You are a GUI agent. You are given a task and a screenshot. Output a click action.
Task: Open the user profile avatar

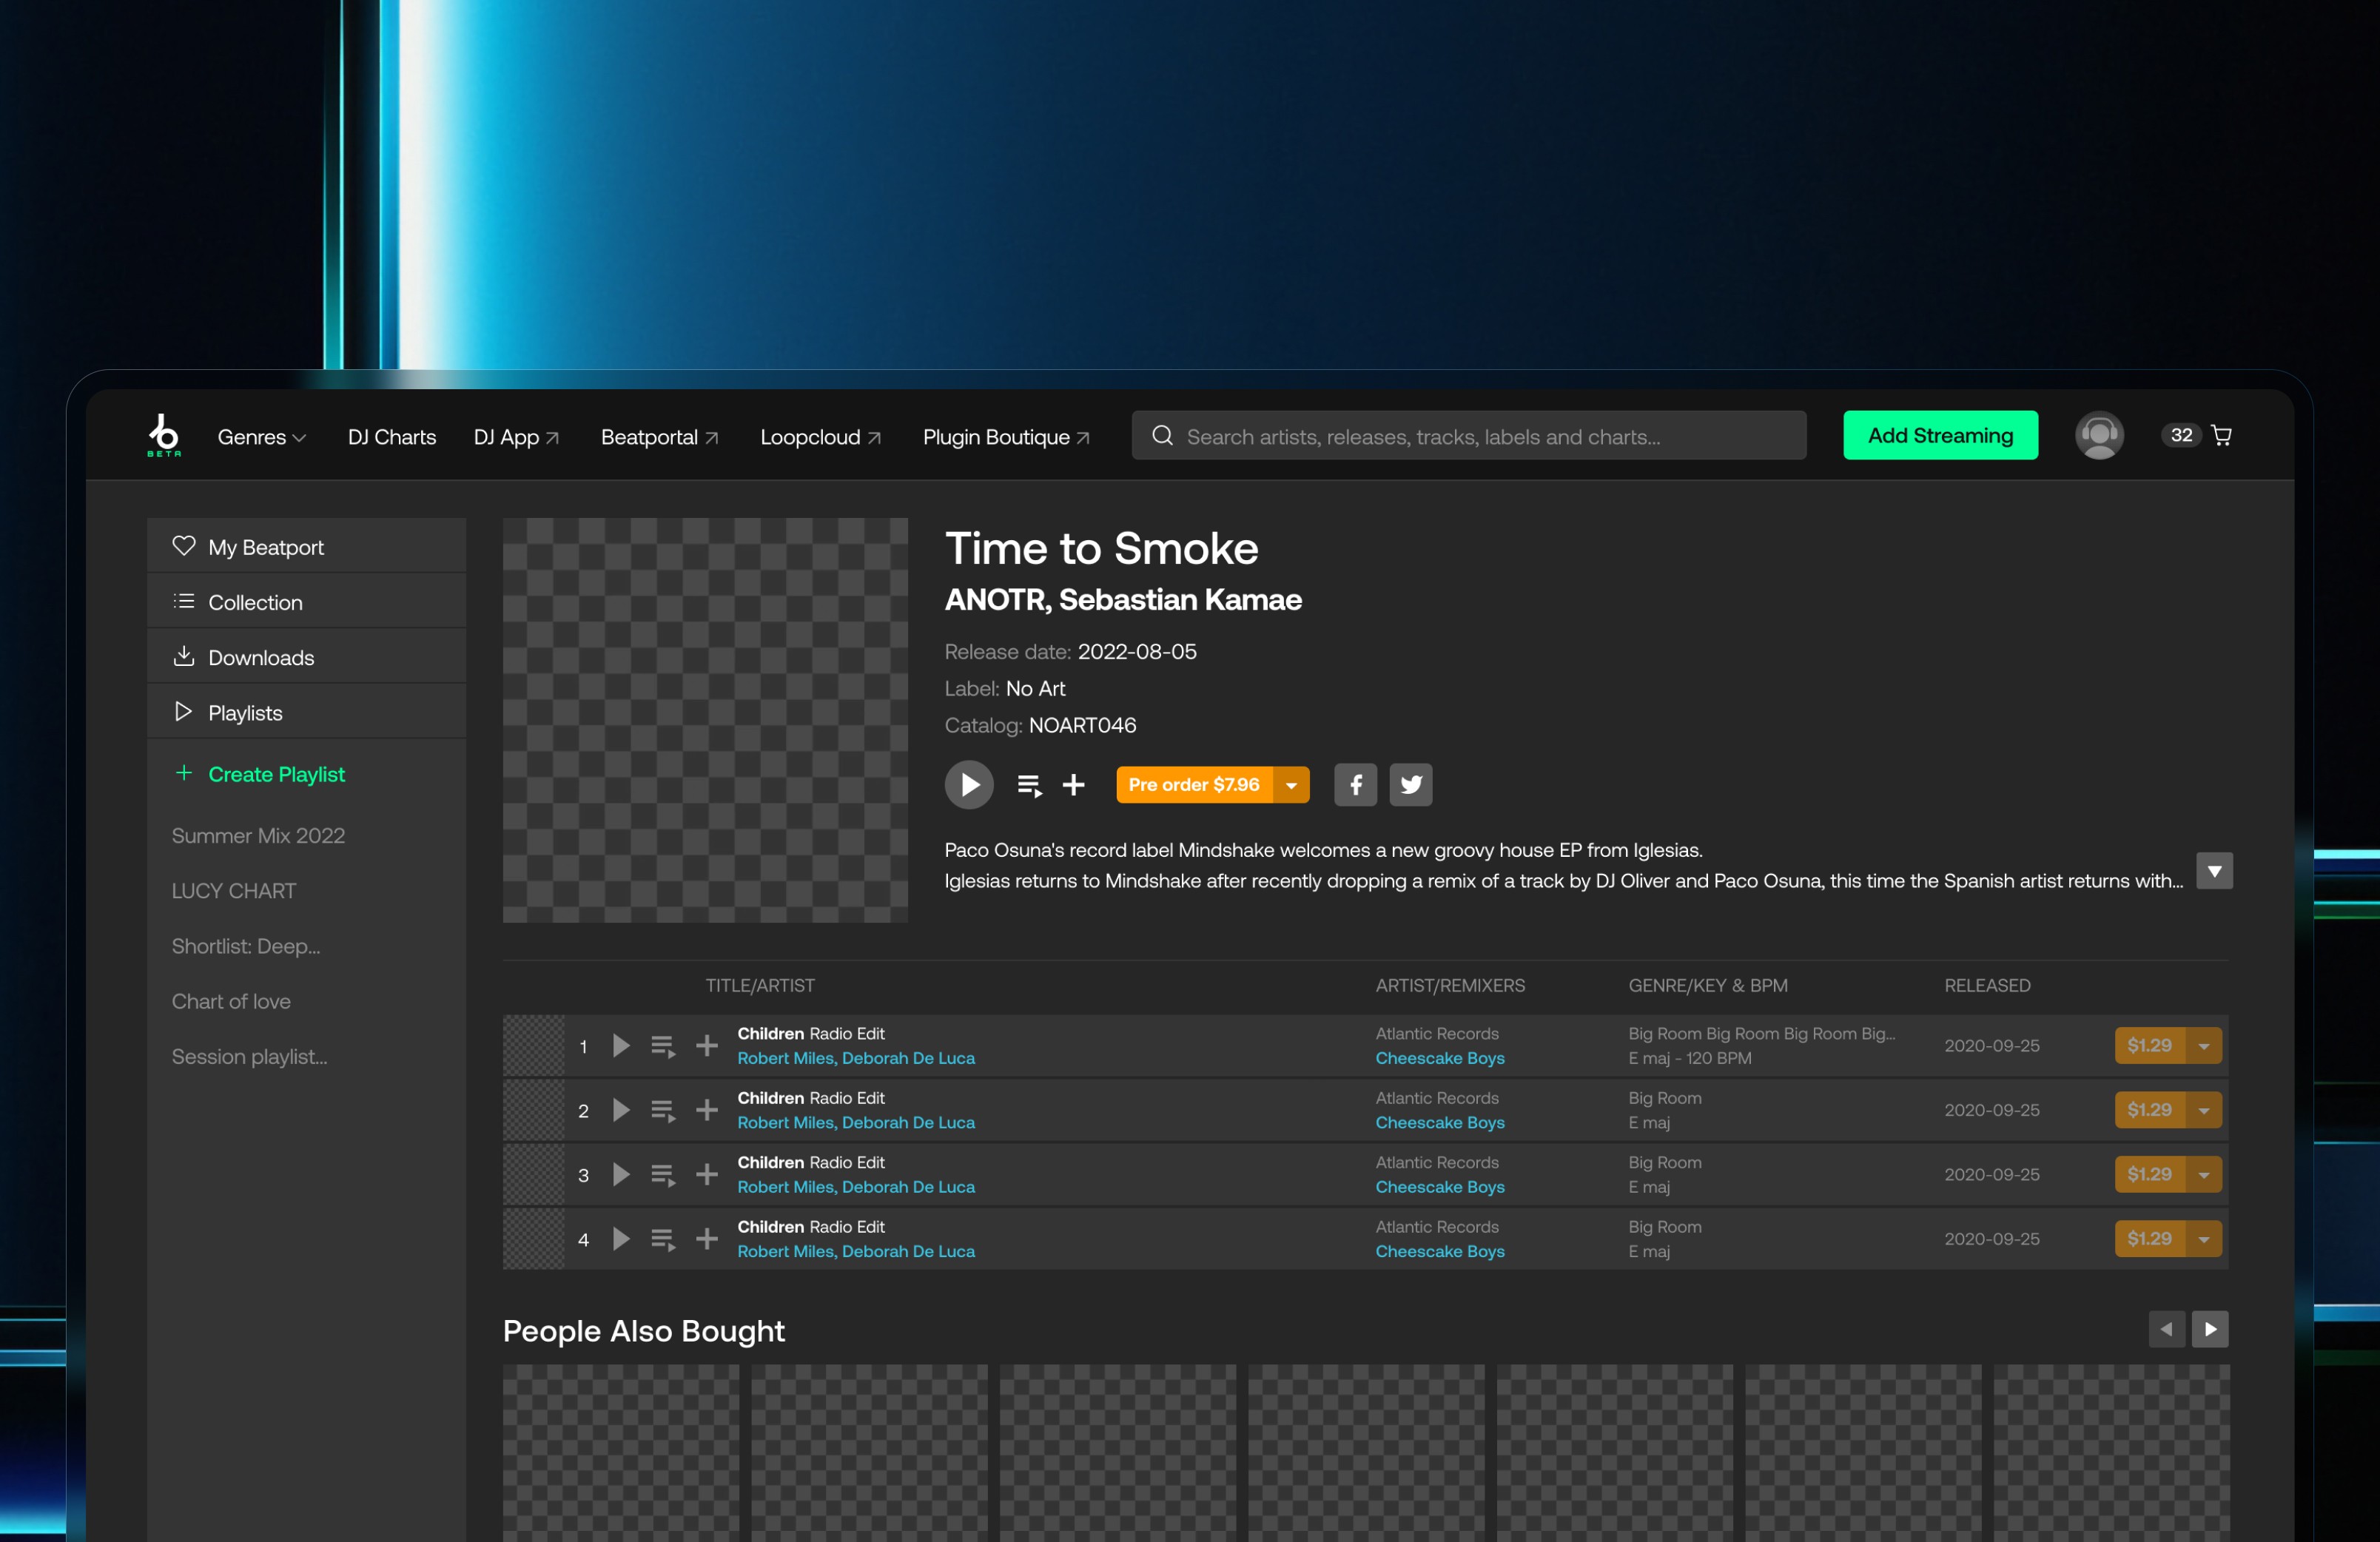(2099, 436)
